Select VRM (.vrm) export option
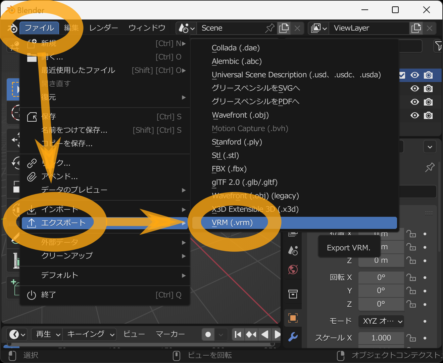 [x=295, y=223]
